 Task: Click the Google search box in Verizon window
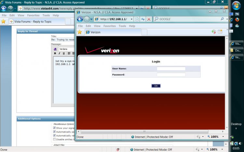187,19
